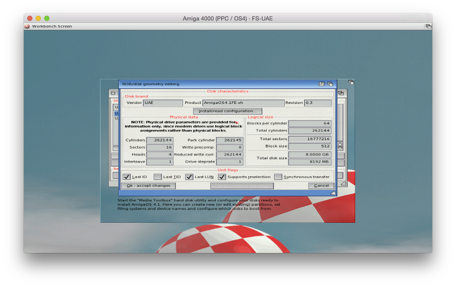This screenshot has height=287, width=456.
Task: Click the Revision input field
Action: pyautogui.click(x=318, y=103)
